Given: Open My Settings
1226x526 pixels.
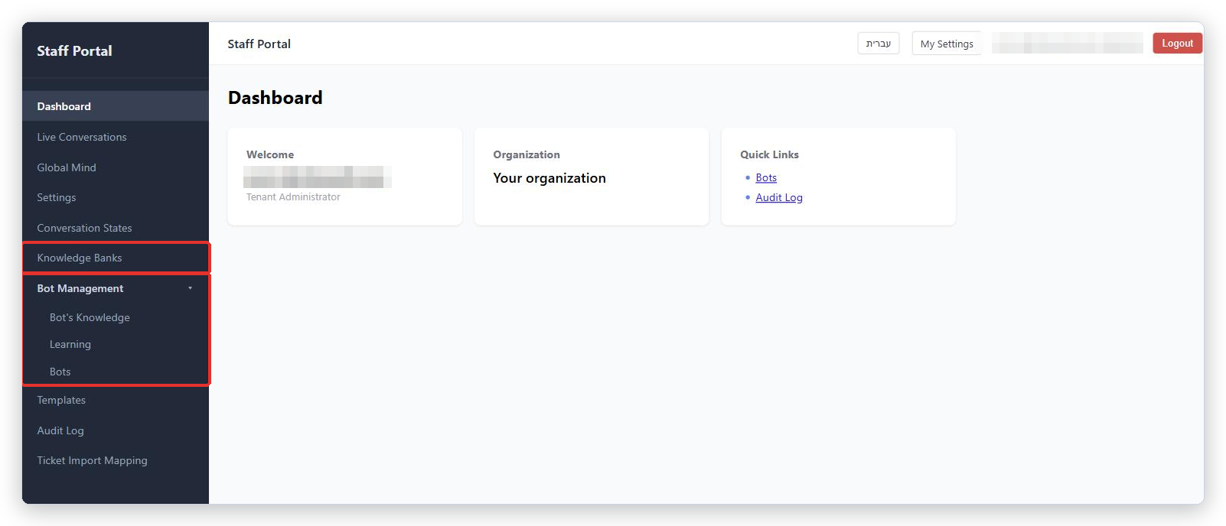Looking at the screenshot, I should (x=947, y=44).
